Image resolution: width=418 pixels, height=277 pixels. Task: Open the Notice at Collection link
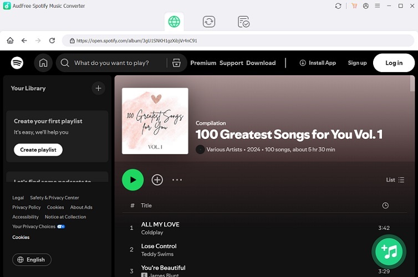pos(65,217)
